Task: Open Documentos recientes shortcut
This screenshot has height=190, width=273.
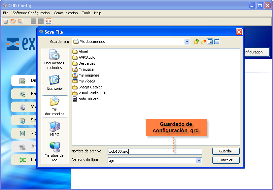Action: 54,60
